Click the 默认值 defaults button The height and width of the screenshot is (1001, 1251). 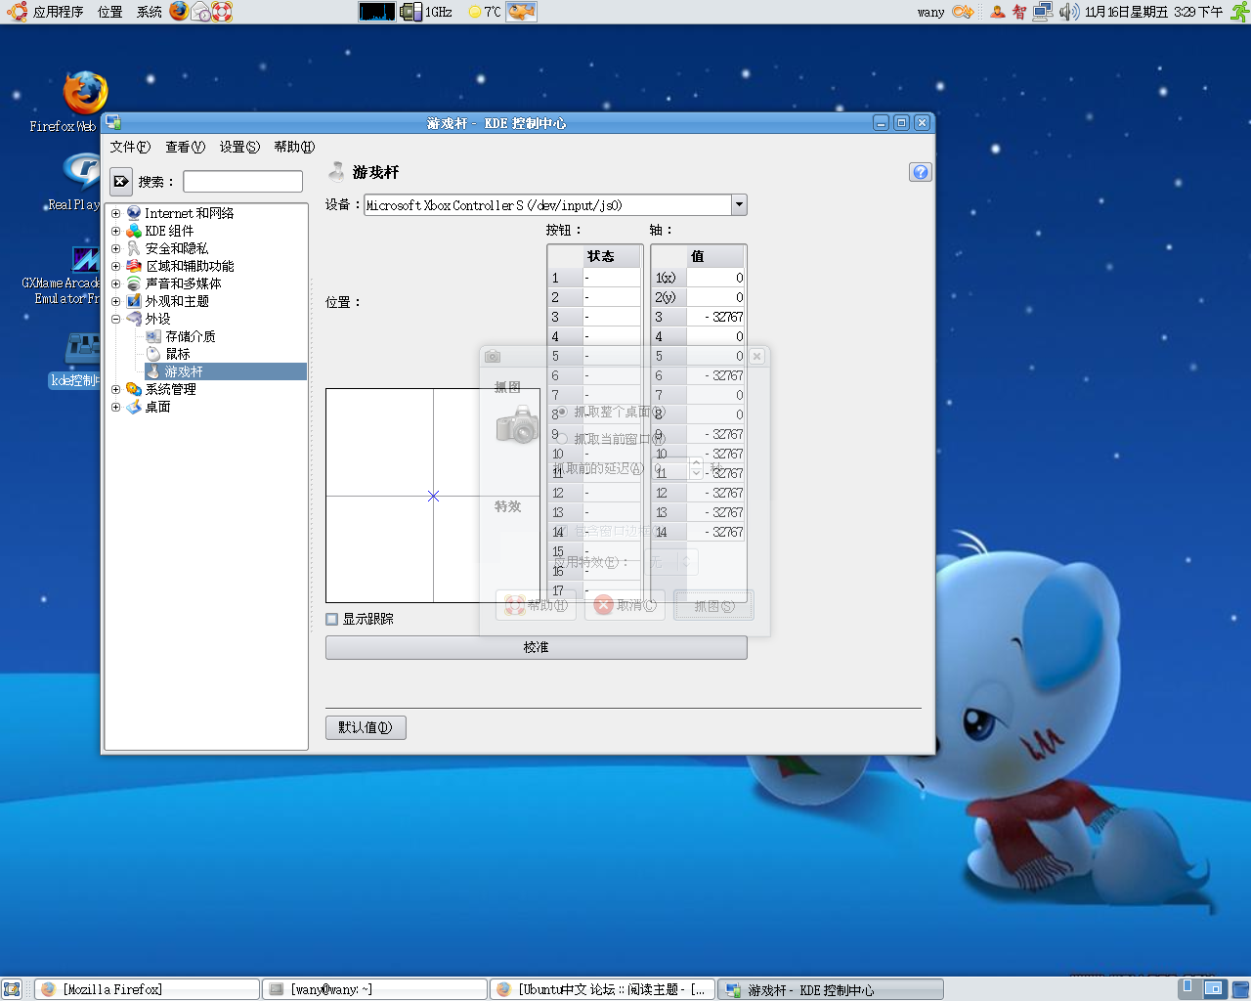pos(366,727)
